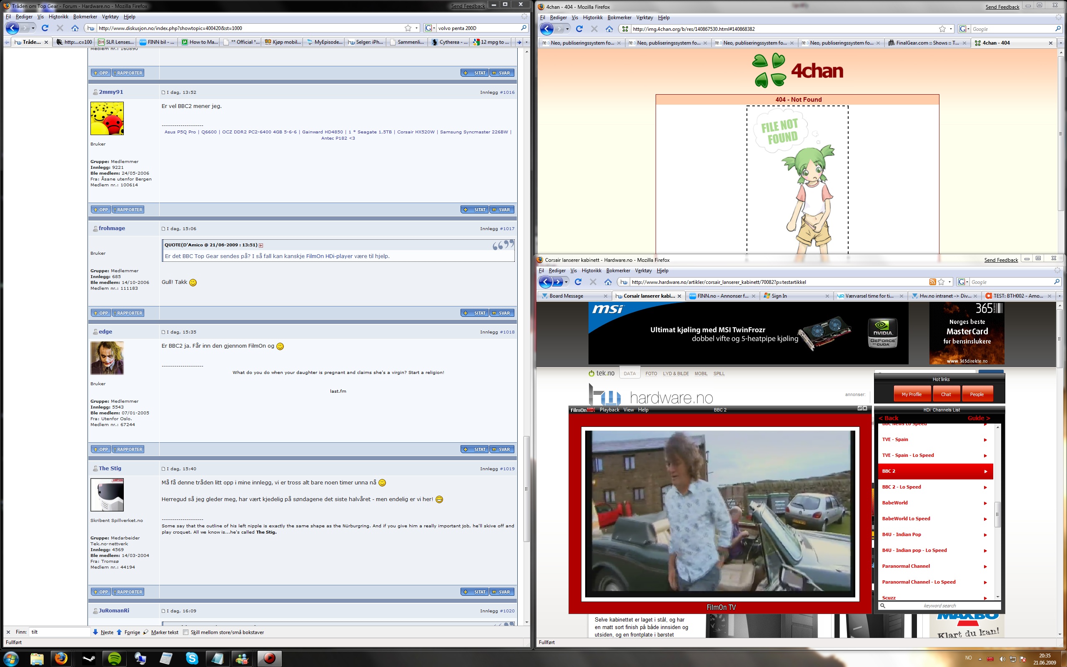Click SVAR on frohmage's post #1017
The image size is (1067, 667).
(502, 313)
